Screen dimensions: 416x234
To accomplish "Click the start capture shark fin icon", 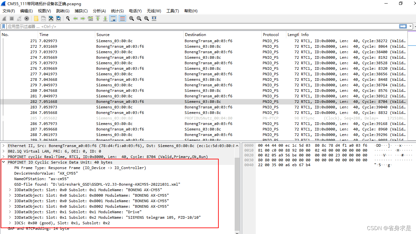I will [x=4, y=18].
